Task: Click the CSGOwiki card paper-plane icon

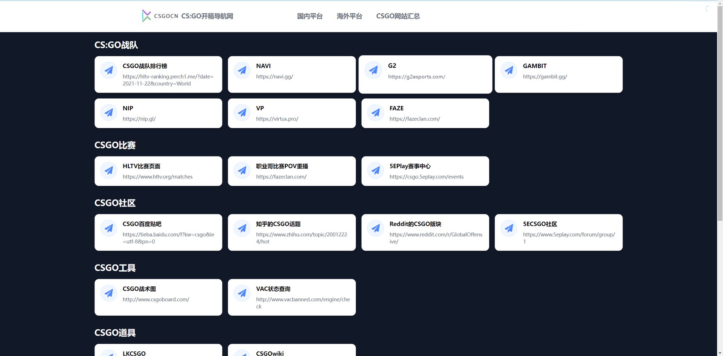Action: coord(242,354)
